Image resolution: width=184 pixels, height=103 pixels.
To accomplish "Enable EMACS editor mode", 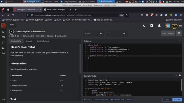I will (x=171, y=33).
